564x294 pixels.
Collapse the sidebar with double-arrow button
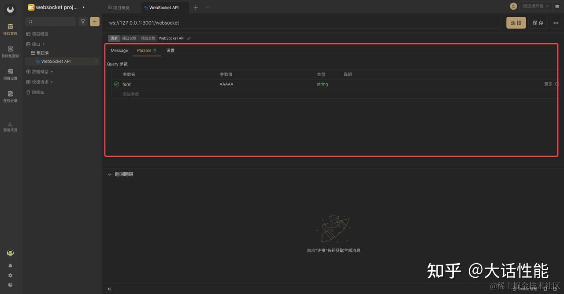coord(109,289)
